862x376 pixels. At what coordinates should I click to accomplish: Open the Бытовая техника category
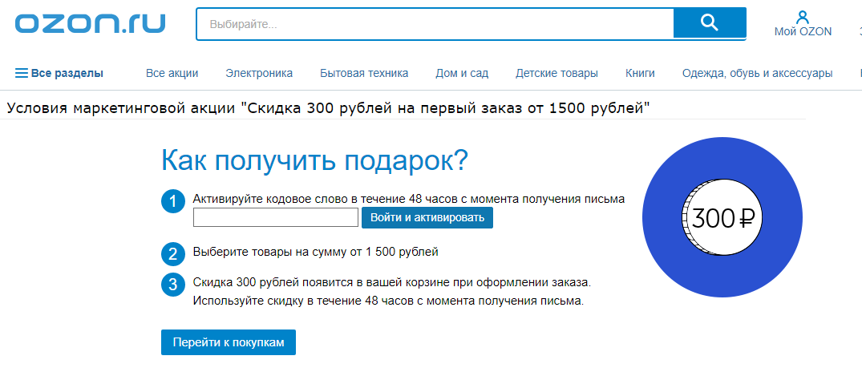click(364, 74)
